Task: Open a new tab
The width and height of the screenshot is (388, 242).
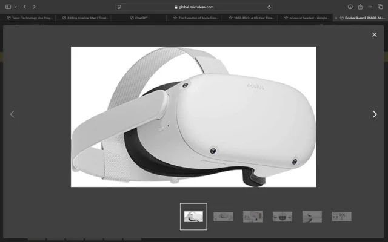Action: pyautogui.click(x=370, y=7)
